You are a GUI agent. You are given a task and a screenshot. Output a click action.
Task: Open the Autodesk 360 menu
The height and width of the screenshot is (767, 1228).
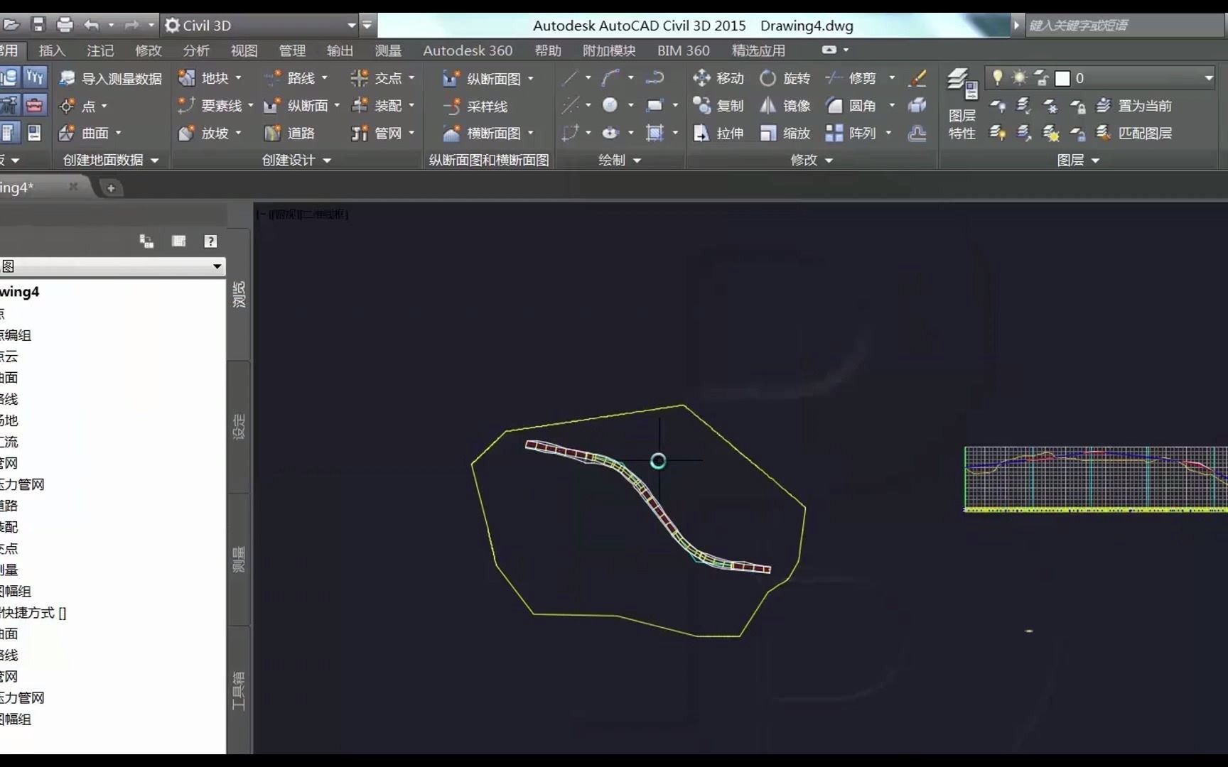point(467,50)
